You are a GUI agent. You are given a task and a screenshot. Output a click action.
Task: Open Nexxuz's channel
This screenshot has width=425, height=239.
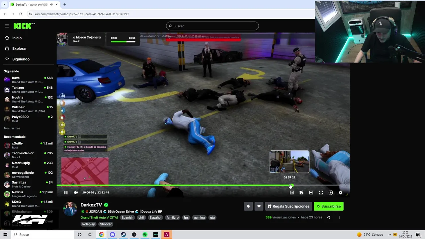(28, 194)
